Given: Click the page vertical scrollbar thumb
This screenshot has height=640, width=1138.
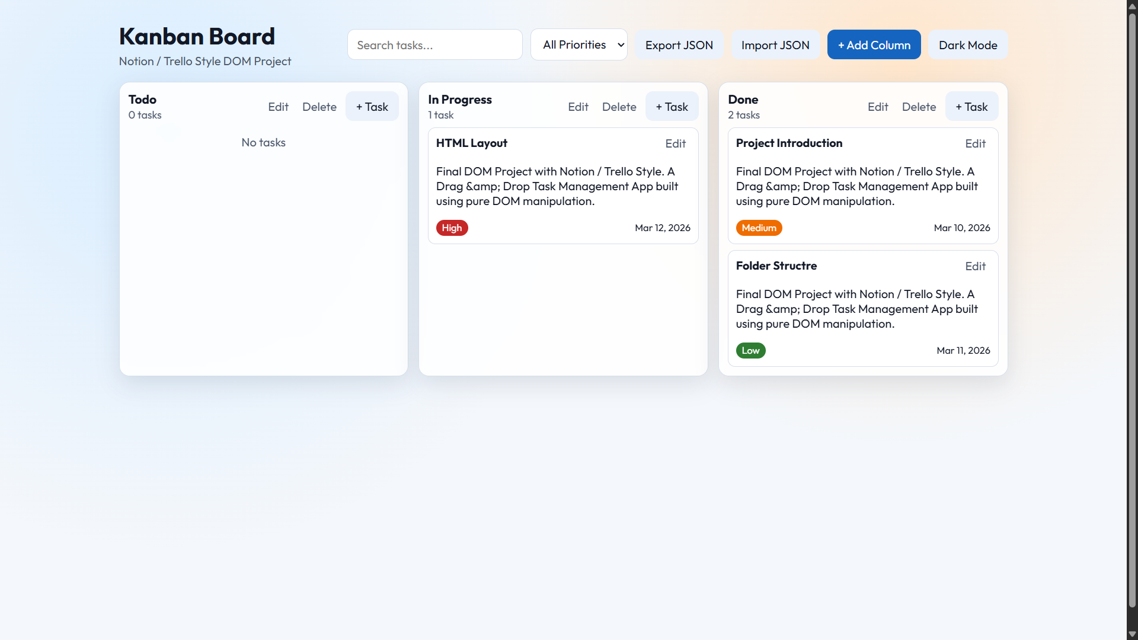Looking at the screenshot, I should click(x=1132, y=311).
